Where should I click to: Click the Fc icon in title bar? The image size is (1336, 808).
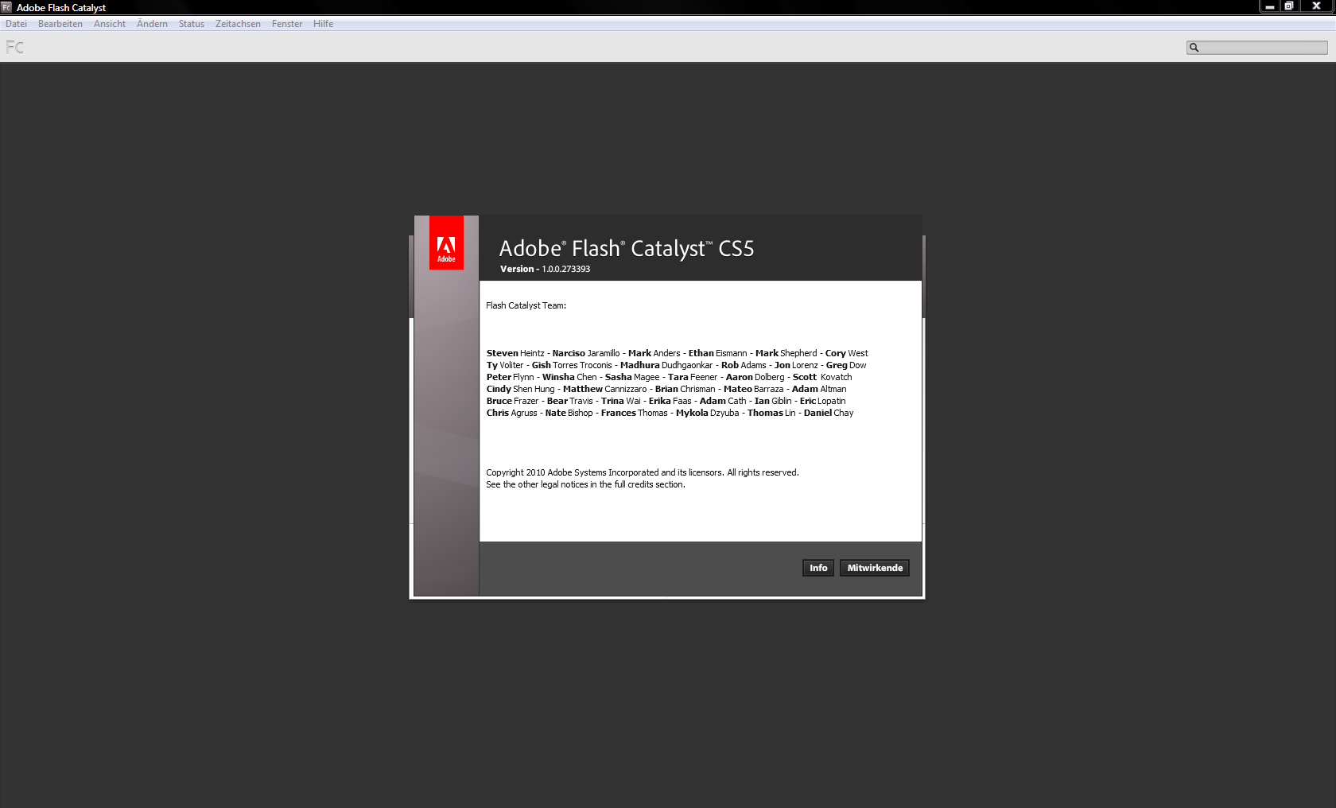(x=6, y=7)
